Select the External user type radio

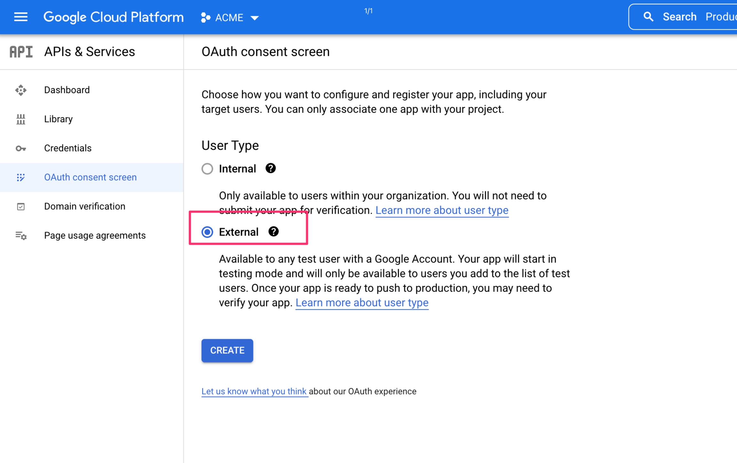point(207,232)
